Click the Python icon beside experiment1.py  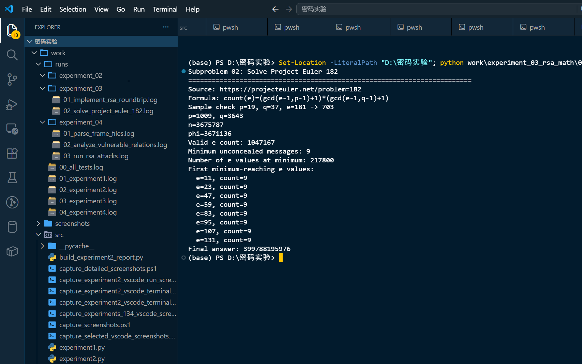coord(52,347)
